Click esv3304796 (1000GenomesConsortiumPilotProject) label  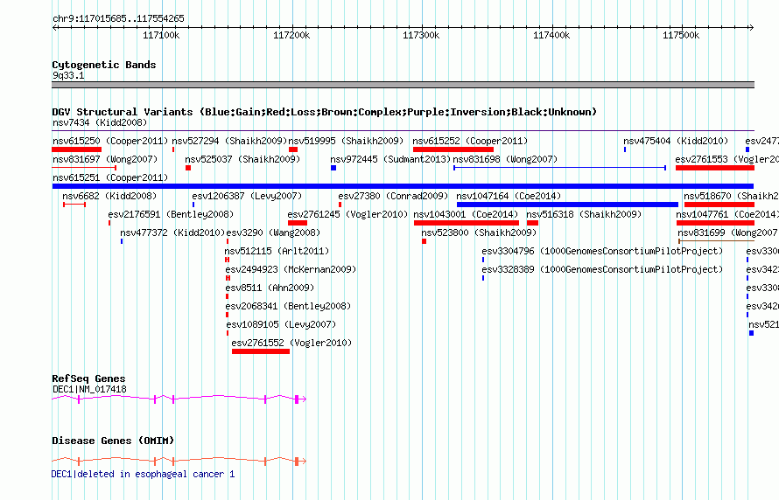click(602, 251)
